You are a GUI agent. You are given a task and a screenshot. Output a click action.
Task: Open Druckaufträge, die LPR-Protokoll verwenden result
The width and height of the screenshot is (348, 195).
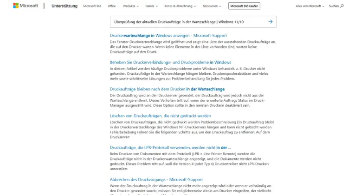[x=170, y=147]
